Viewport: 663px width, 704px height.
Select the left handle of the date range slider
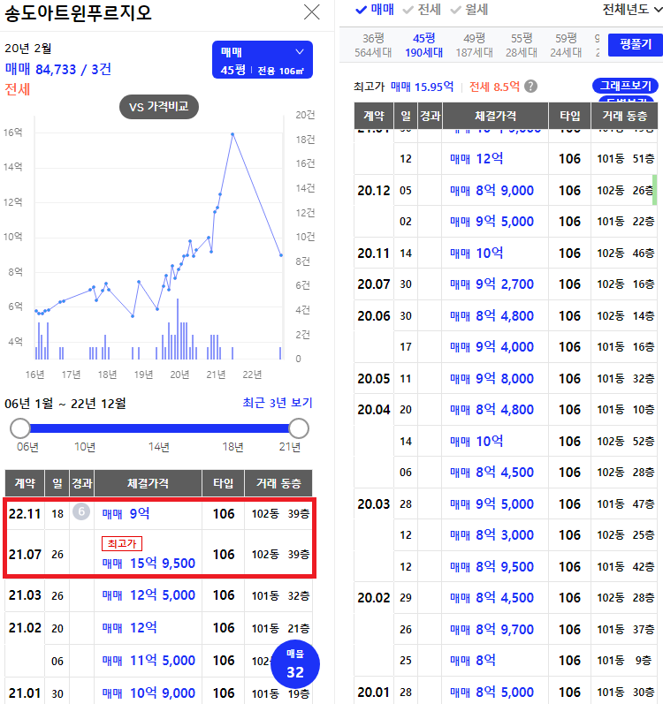[20, 428]
